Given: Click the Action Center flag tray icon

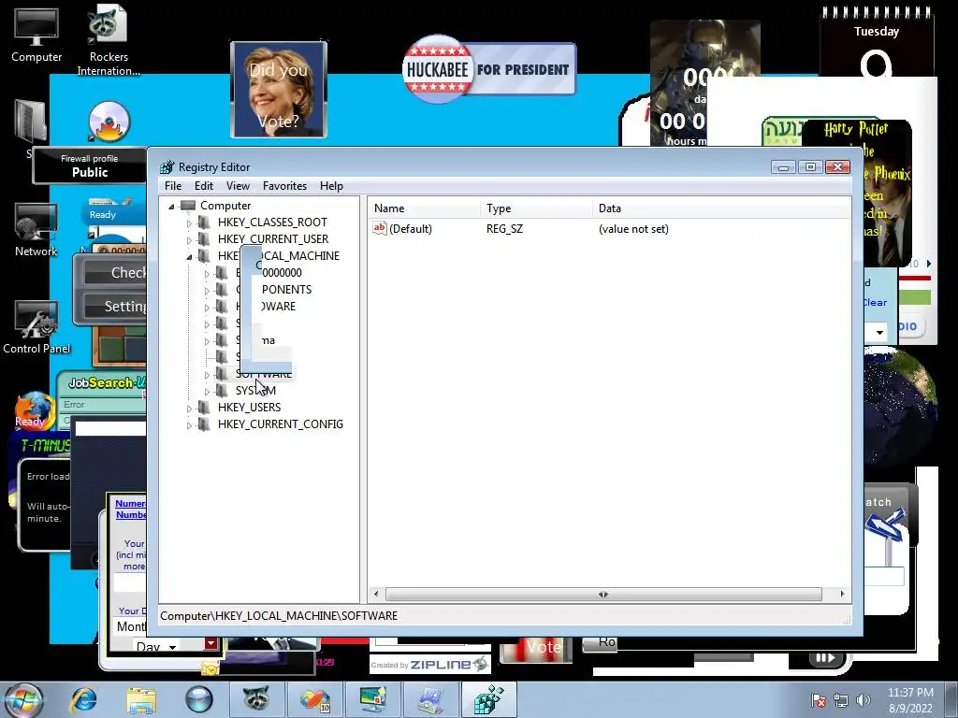Looking at the screenshot, I should 818,700.
